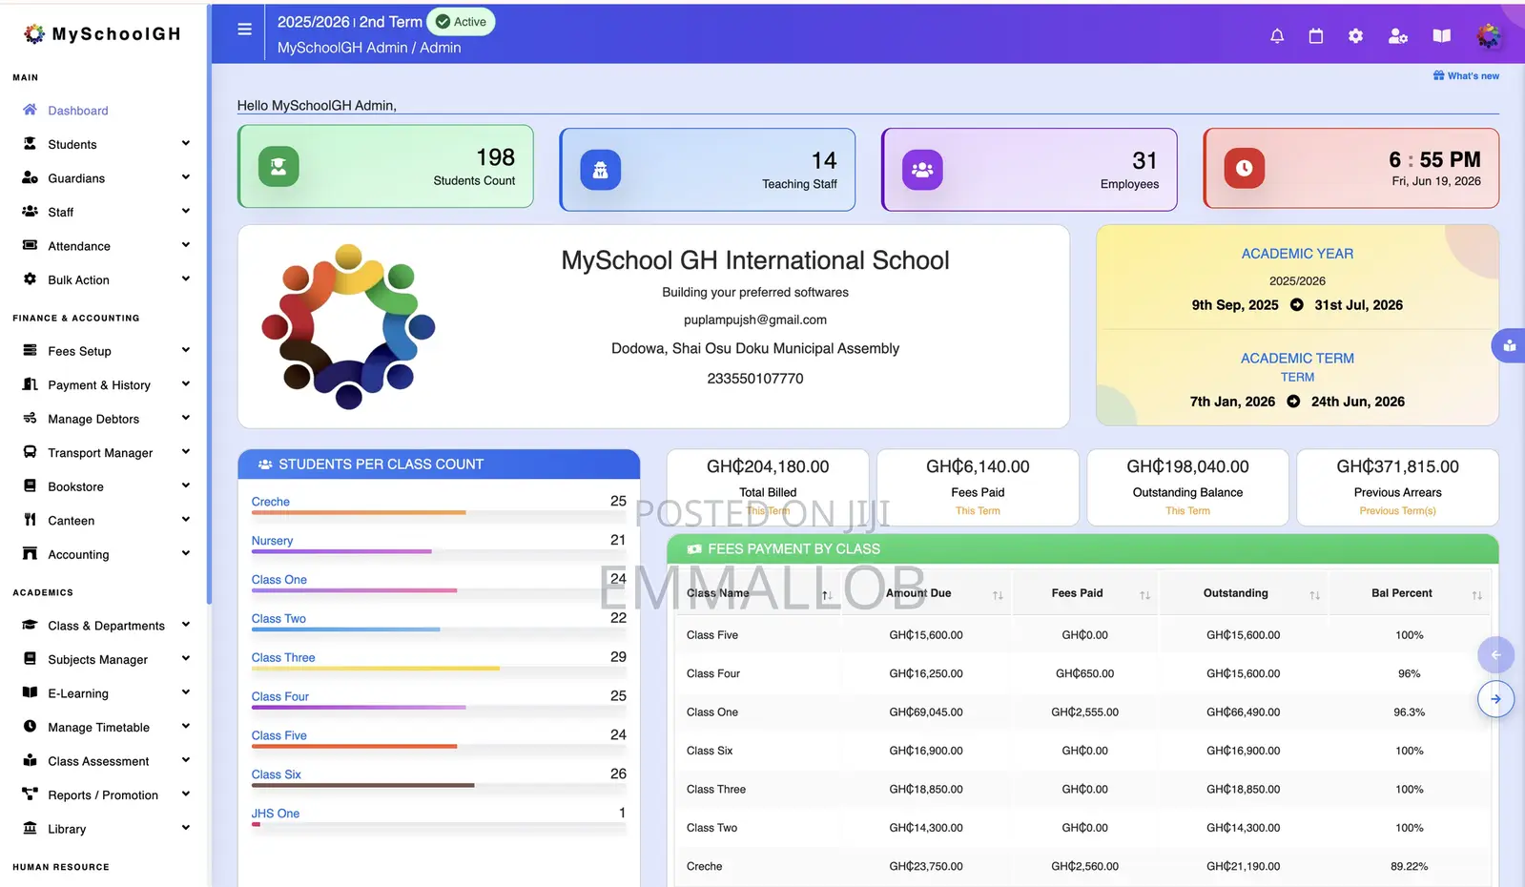Click the puplampujsh@gmail.com email text
This screenshot has height=887, width=1525.
(x=755, y=320)
